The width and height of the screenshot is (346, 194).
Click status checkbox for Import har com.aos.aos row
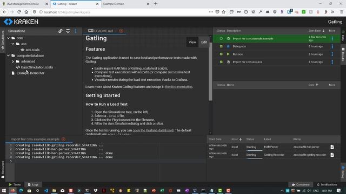(221, 62)
